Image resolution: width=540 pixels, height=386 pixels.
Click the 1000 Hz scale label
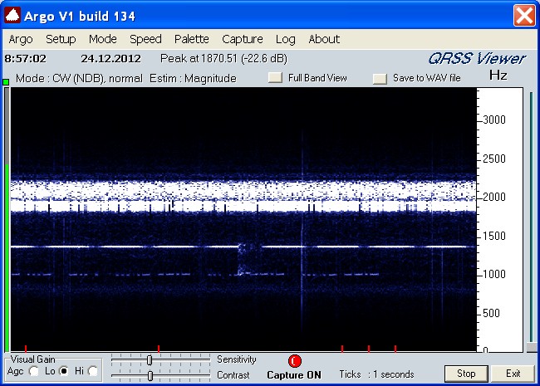pyautogui.click(x=494, y=274)
